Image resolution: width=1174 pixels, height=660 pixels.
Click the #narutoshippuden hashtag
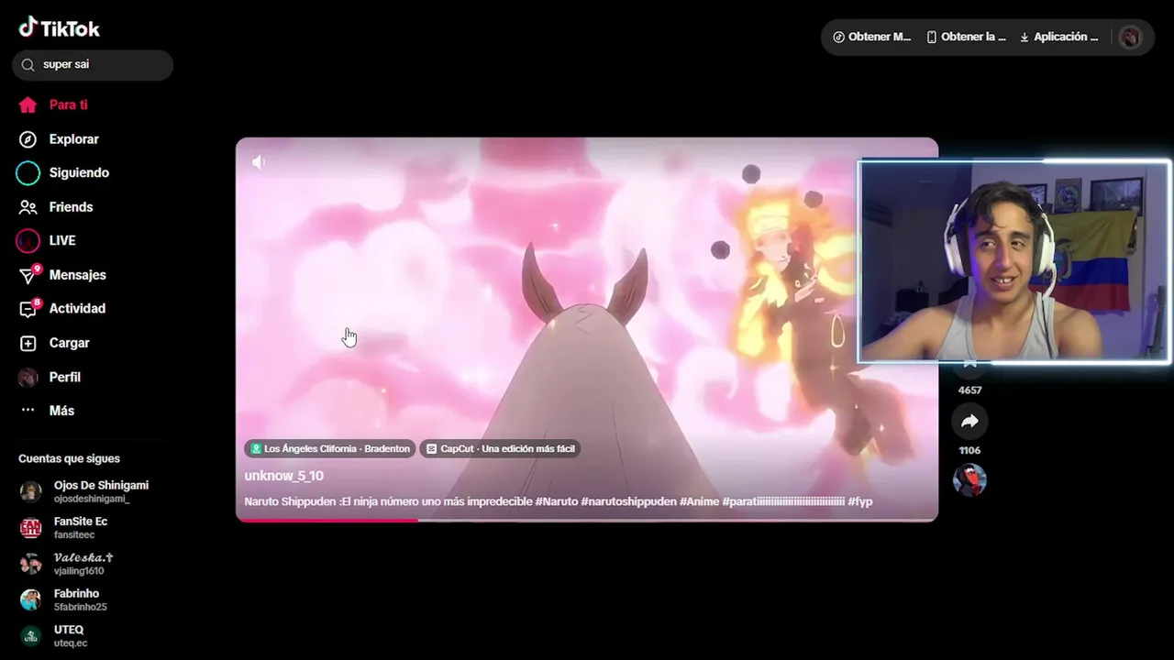[628, 501]
